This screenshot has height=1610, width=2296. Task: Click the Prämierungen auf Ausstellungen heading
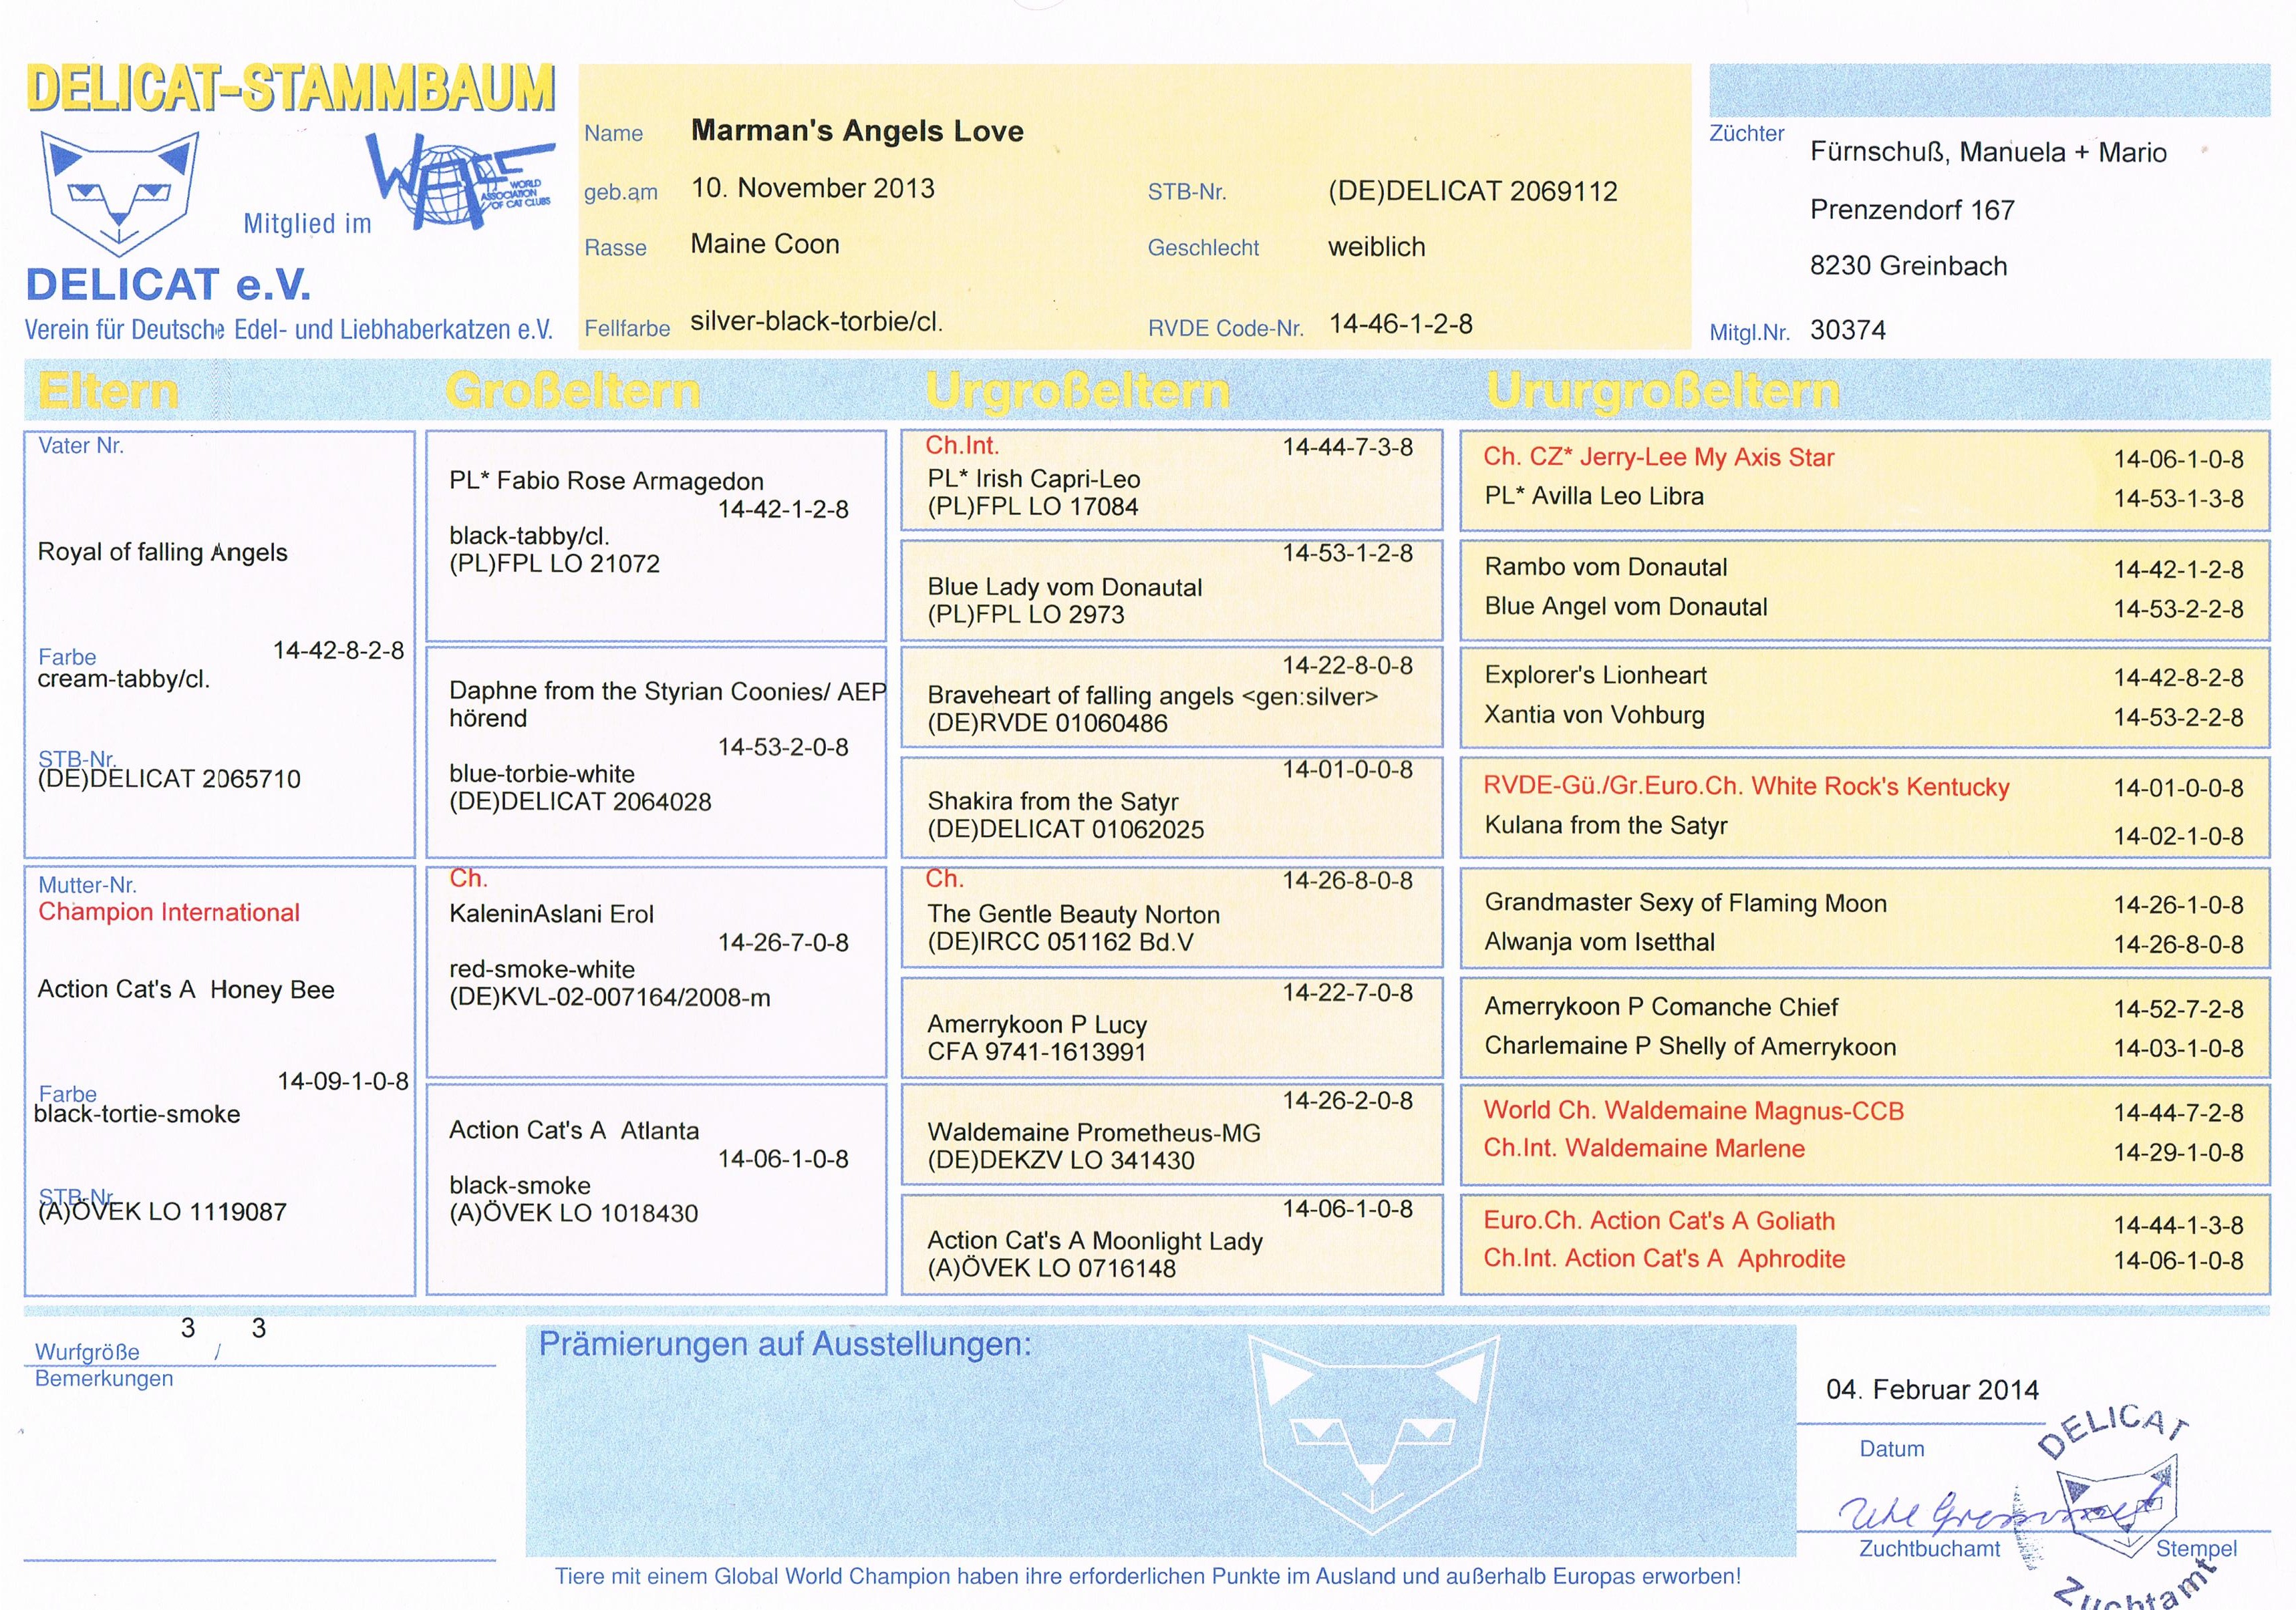tap(785, 1344)
